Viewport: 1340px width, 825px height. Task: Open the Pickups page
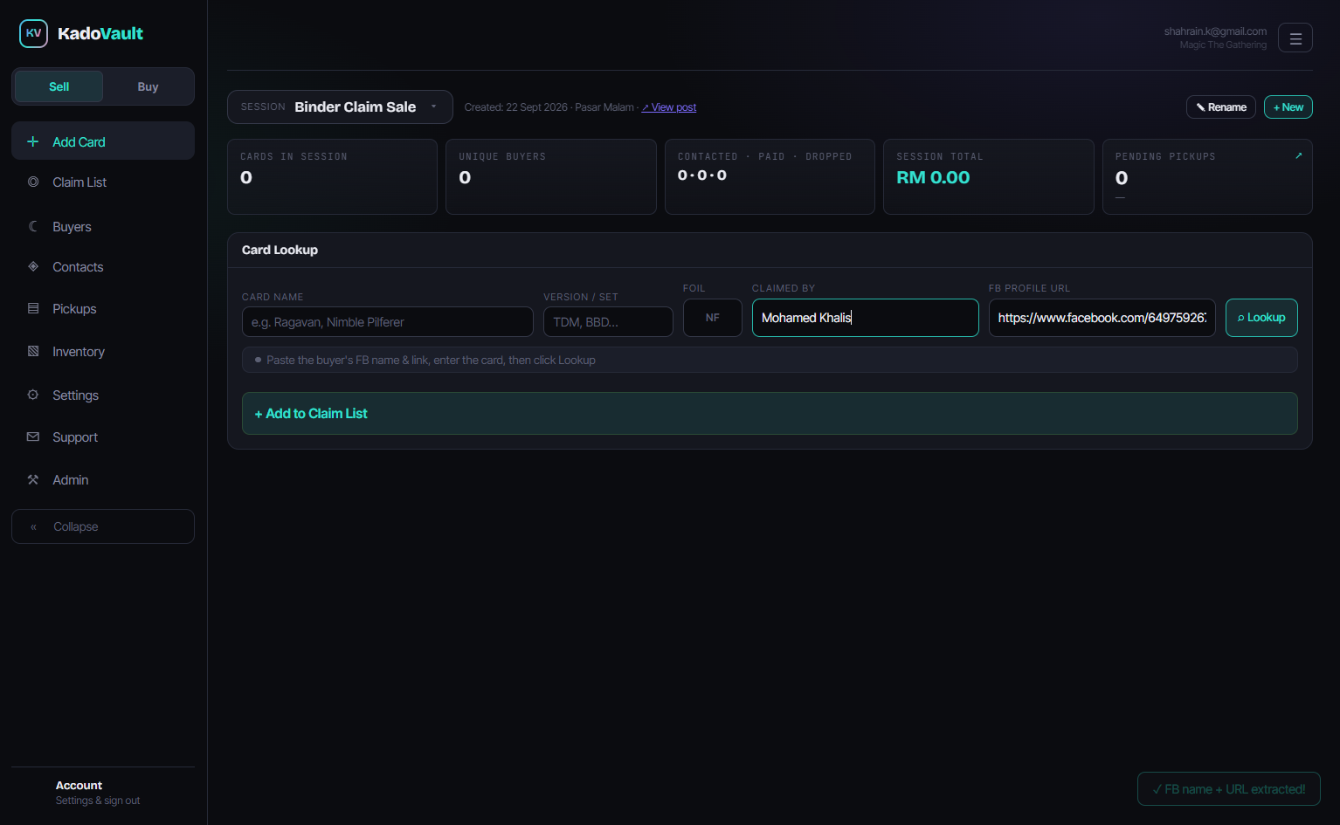coord(103,309)
